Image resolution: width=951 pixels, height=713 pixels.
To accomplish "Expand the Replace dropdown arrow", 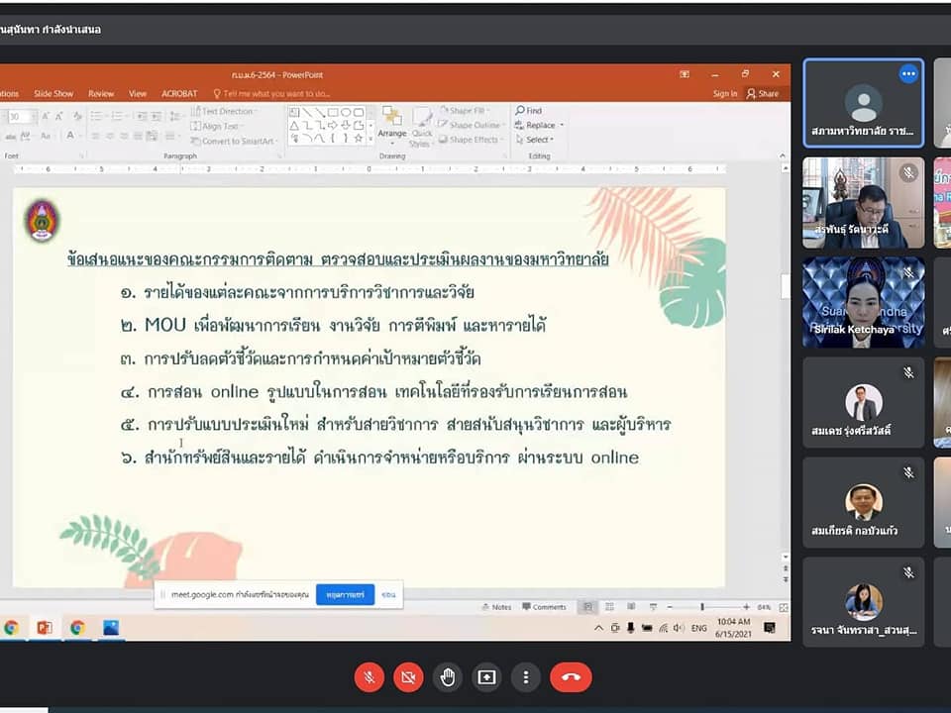I will (x=562, y=126).
